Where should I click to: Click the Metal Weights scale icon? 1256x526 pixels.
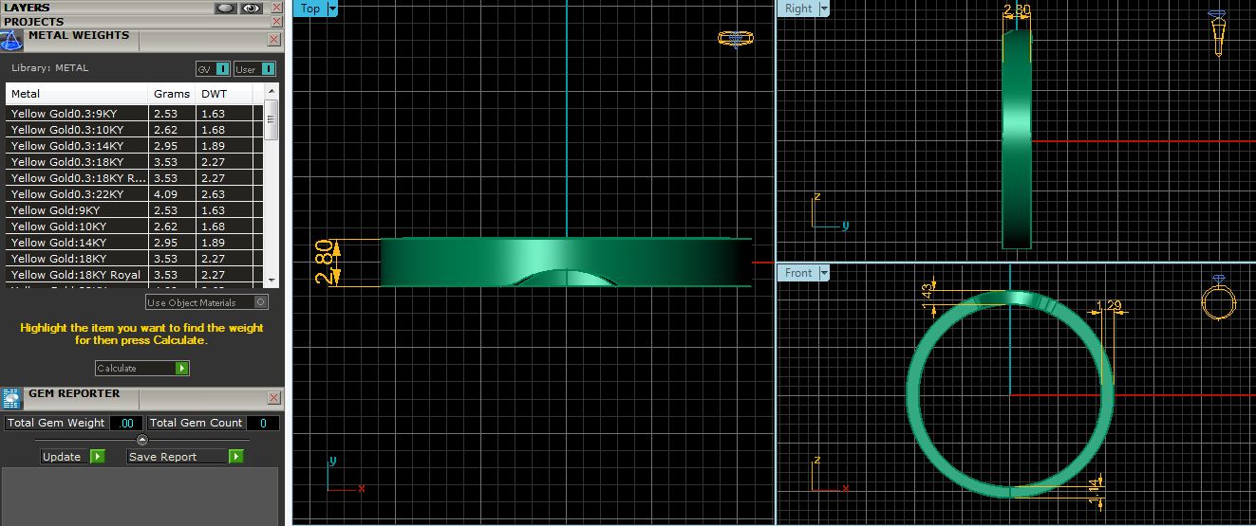point(11,40)
